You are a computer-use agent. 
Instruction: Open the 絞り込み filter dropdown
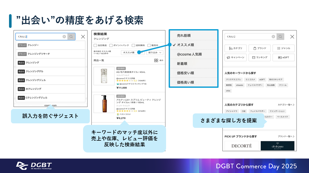155,53
